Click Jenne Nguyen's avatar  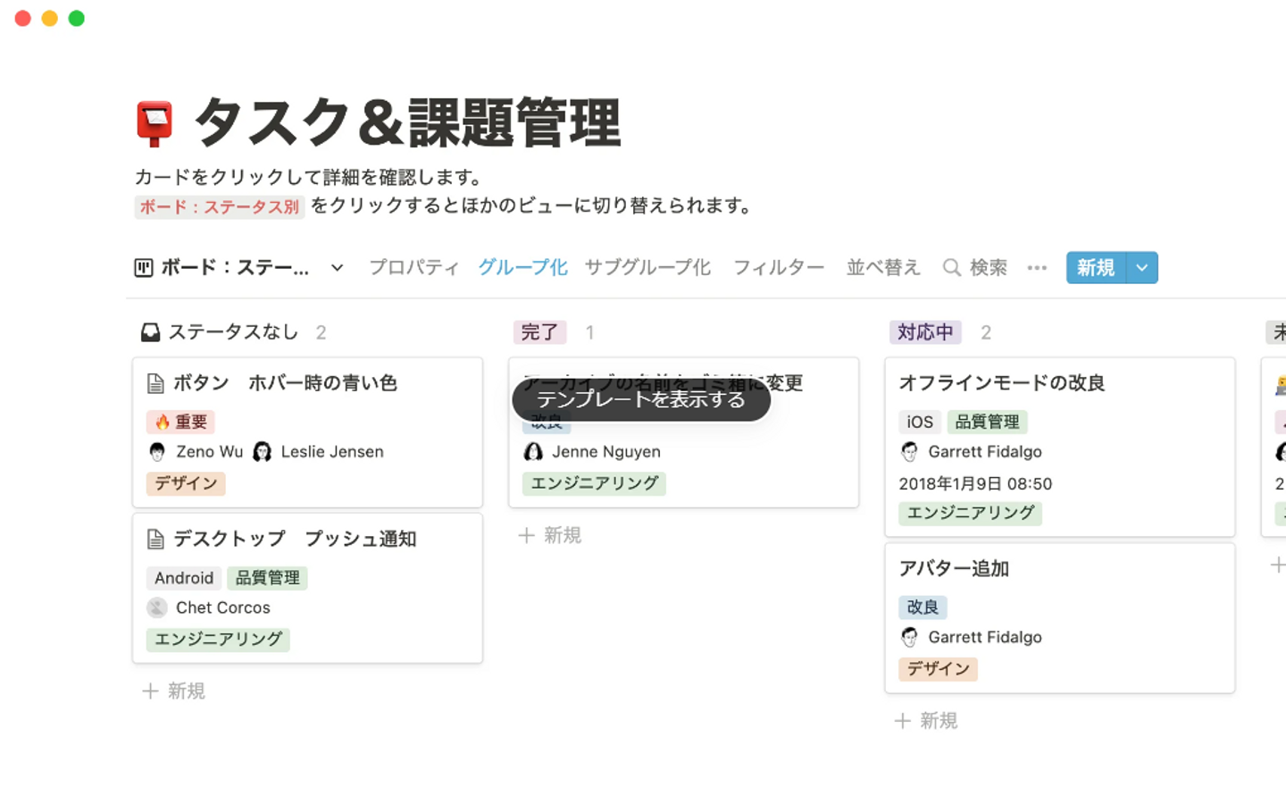[533, 452]
